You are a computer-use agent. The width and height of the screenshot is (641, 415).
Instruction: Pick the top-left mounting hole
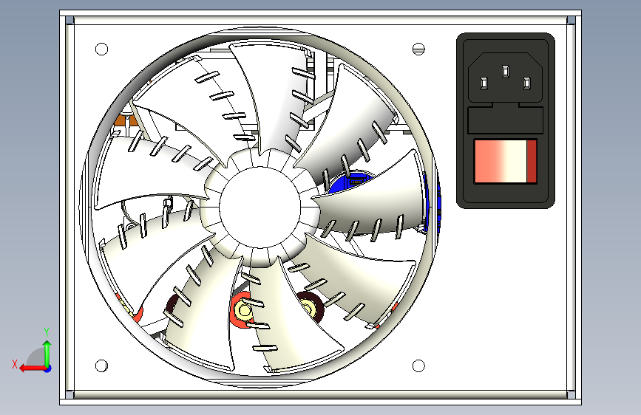101,49
